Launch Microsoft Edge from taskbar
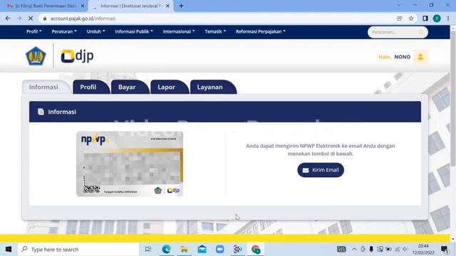Image resolution: width=456 pixels, height=256 pixels. pyautogui.click(x=166, y=250)
